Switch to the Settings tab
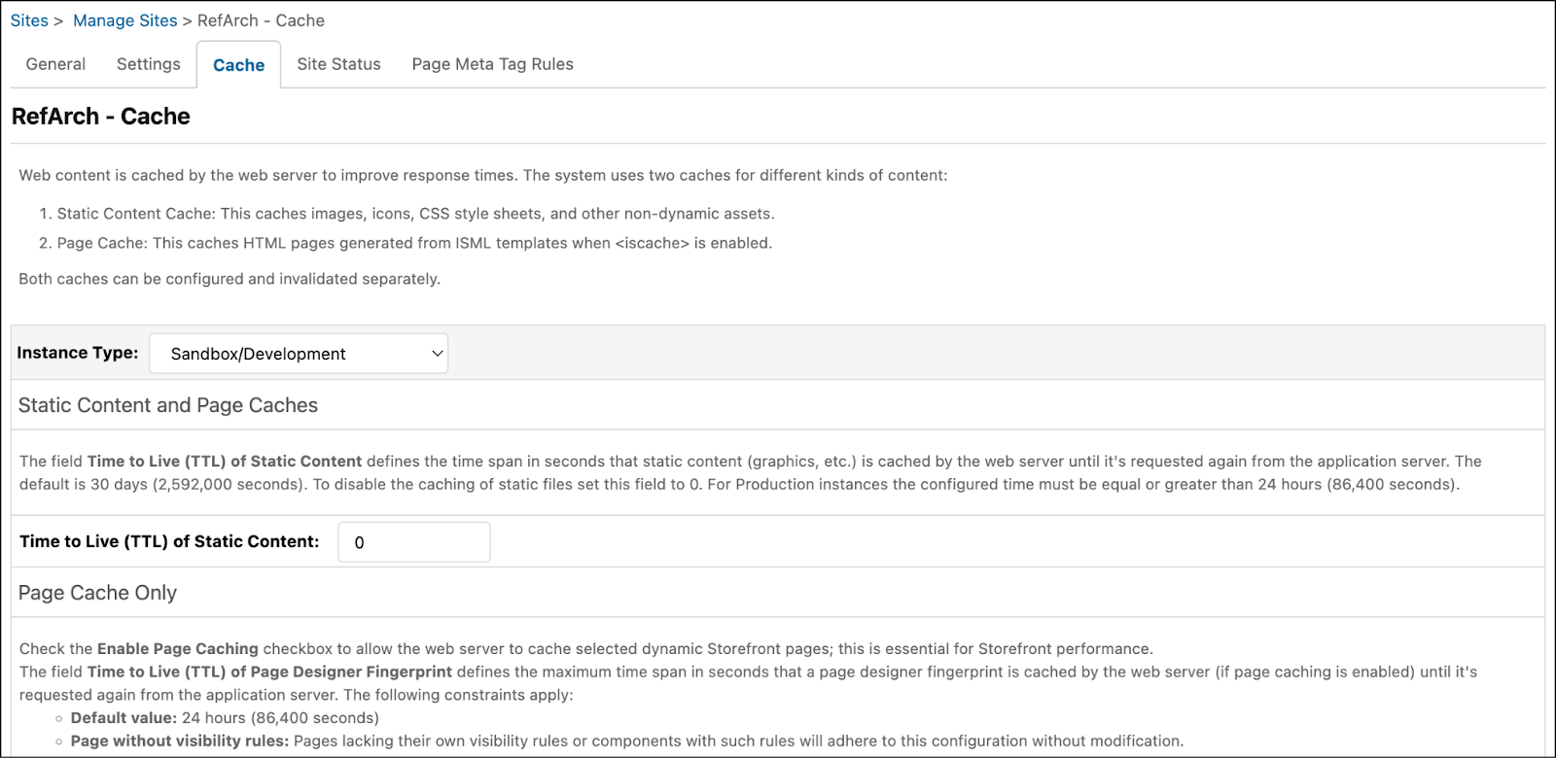This screenshot has width=1556, height=758. 148,64
